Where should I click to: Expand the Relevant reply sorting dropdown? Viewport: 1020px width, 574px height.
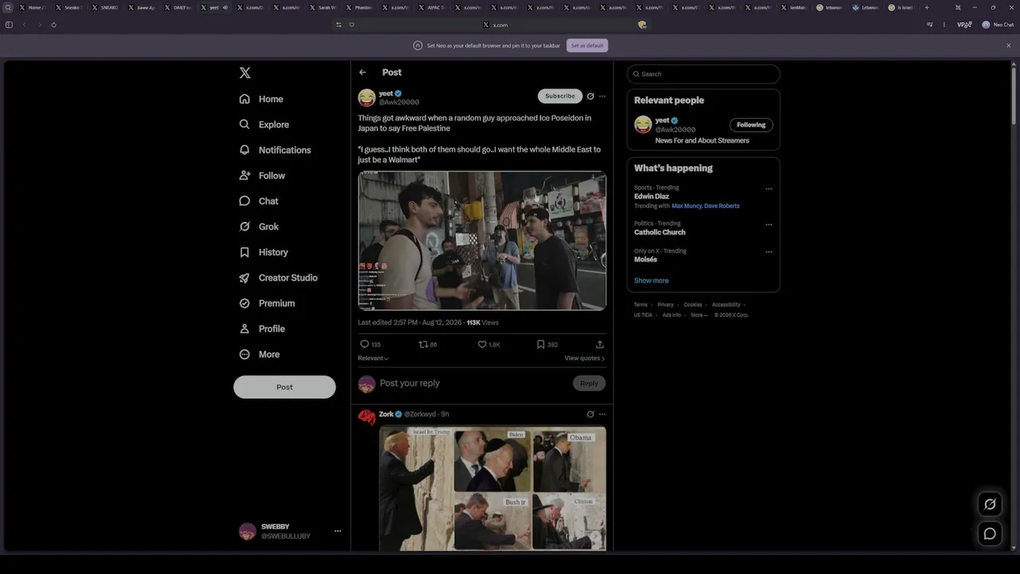pyautogui.click(x=373, y=358)
